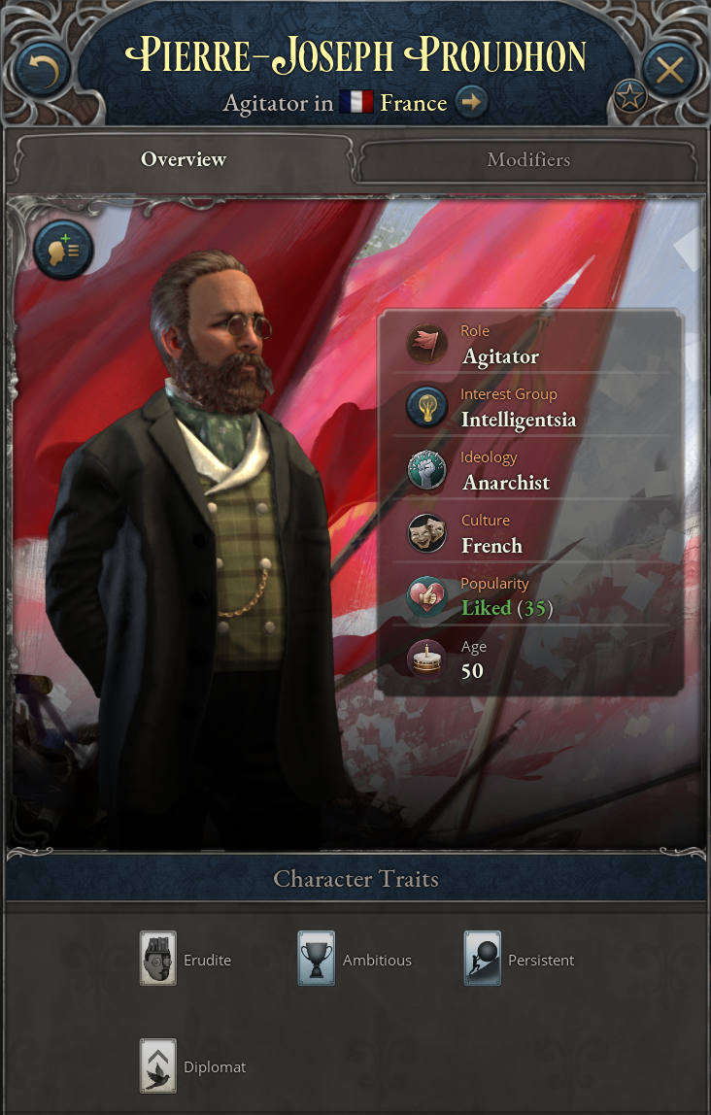Switch to the Modifiers tab
The image size is (711, 1115).
click(x=528, y=160)
